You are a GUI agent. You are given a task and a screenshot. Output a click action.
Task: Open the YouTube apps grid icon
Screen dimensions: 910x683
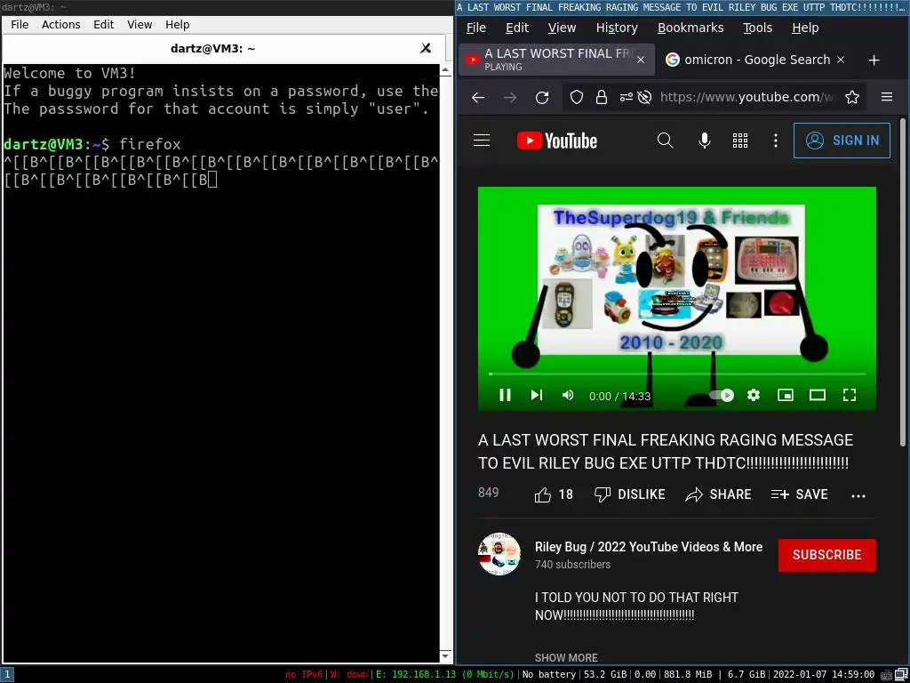[x=740, y=141]
